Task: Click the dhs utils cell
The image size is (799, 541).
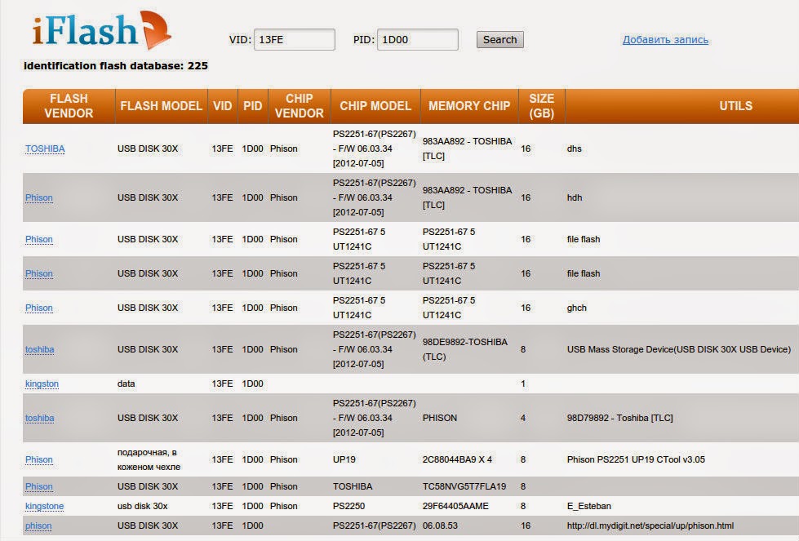Action: pyautogui.click(x=575, y=149)
